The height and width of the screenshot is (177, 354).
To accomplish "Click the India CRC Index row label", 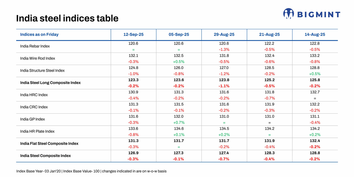I will [x=34, y=107].
